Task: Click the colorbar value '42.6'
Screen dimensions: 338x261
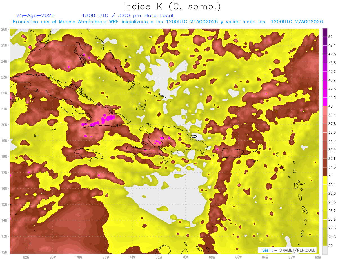Action: 332,89
